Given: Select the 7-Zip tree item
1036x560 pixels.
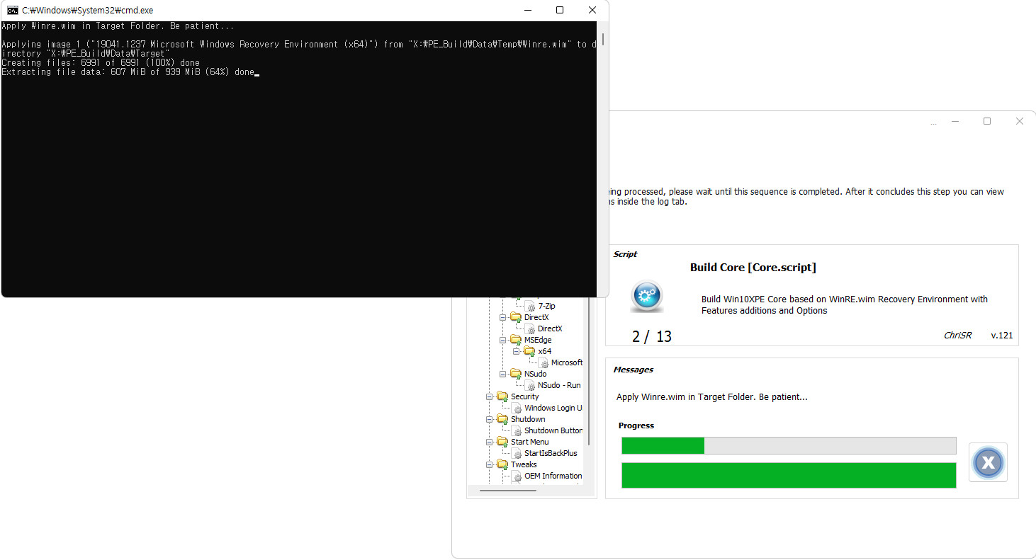Looking at the screenshot, I should (x=546, y=307).
